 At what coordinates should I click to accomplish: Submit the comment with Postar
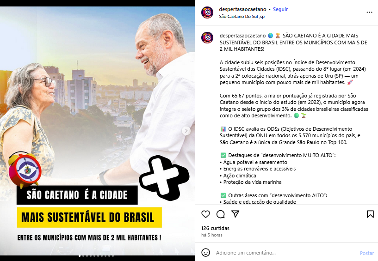pyautogui.click(x=367, y=253)
